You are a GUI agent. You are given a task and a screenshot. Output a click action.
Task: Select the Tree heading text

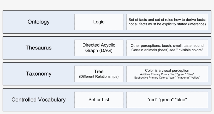99,71
